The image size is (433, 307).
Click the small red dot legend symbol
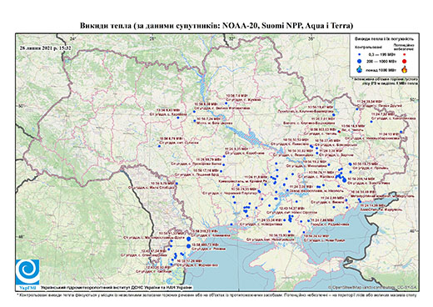[x=405, y=54]
